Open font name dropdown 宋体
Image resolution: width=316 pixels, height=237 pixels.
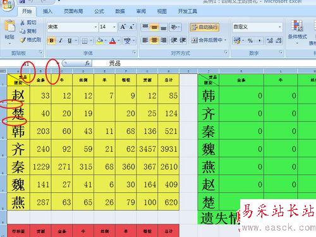point(95,27)
